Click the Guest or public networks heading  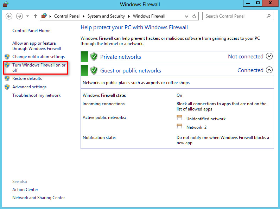point(131,71)
